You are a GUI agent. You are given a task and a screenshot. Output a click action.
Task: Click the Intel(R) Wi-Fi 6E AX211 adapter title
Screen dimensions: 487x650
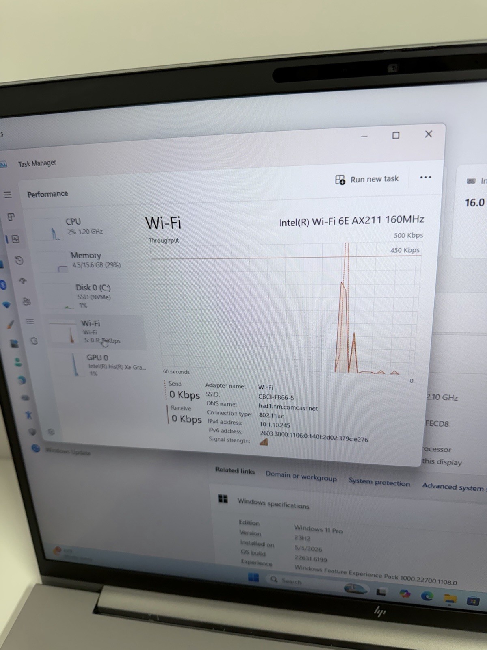[x=351, y=221]
